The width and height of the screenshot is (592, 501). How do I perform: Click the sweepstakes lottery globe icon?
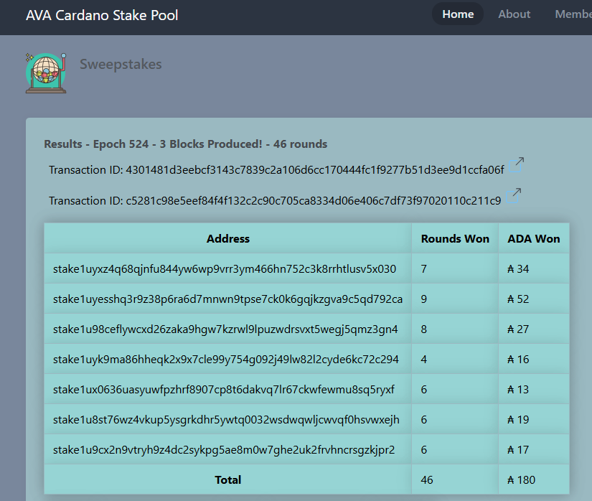(x=45, y=72)
